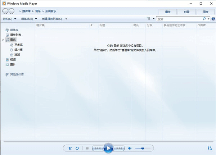The width and height of the screenshot is (216, 155).
Task: Sort by the 时长 column header
Action: pos(139,25)
